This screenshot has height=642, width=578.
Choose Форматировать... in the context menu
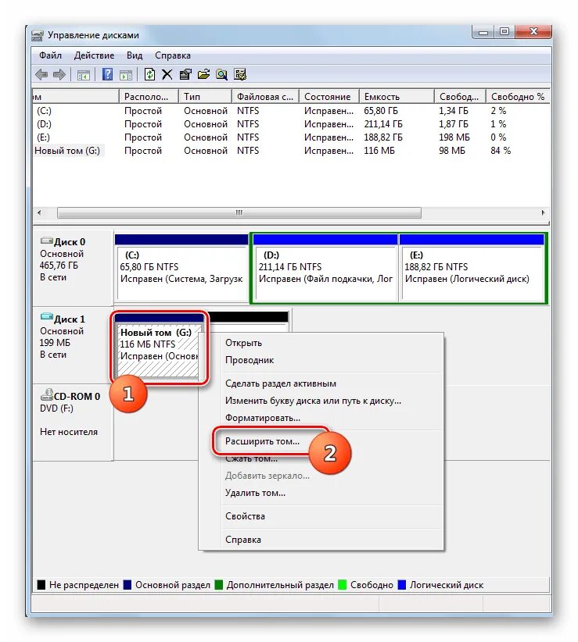(321, 418)
